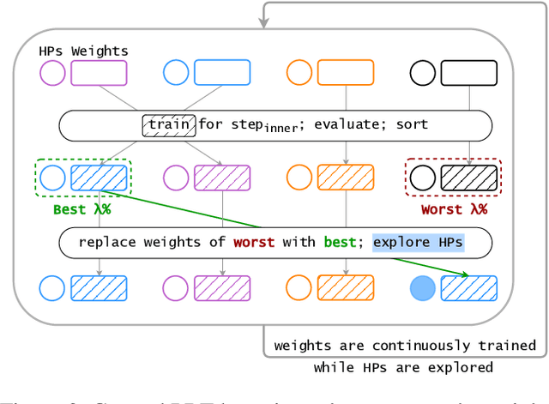Click the solid filled blue circle

pyautogui.click(x=423, y=289)
